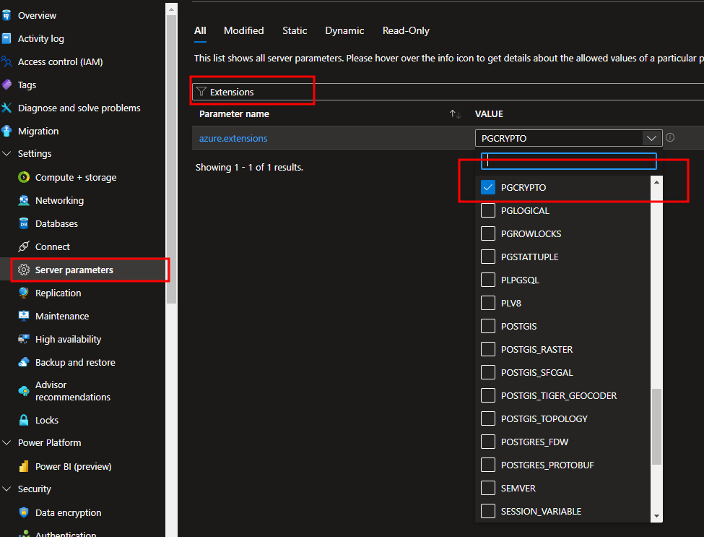Check the PGLOGICAL extension
The width and height of the screenshot is (704, 537).
(x=488, y=210)
